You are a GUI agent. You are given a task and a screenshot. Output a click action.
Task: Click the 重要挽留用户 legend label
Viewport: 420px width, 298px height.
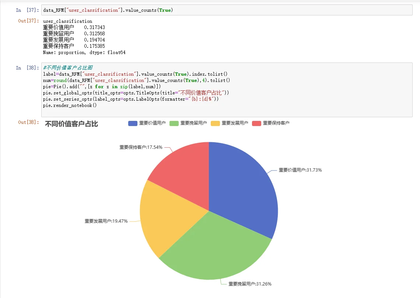[x=193, y=123]
